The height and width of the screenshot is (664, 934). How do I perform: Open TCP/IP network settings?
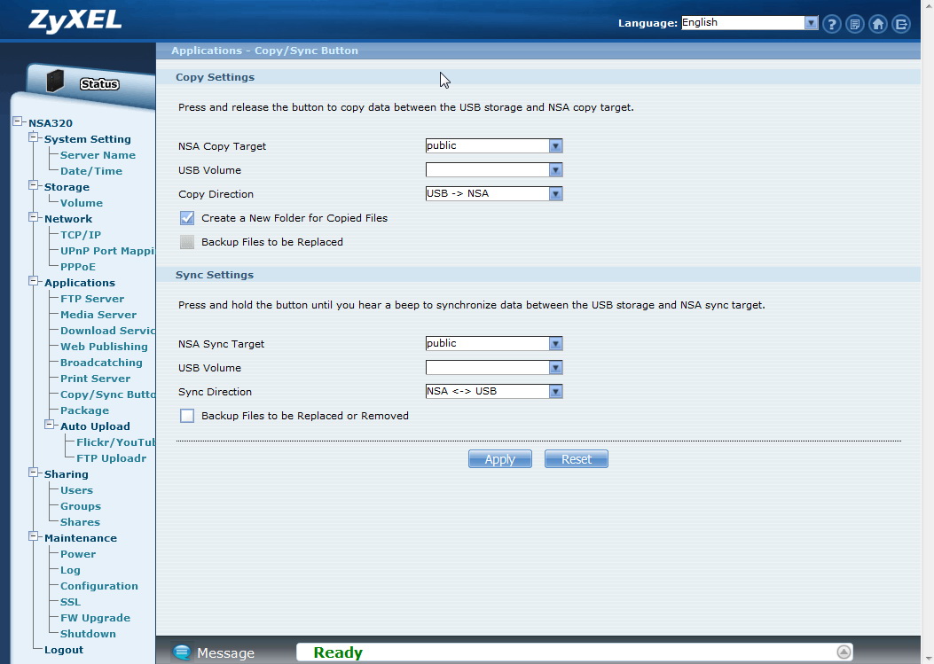(x=81, y=235)
